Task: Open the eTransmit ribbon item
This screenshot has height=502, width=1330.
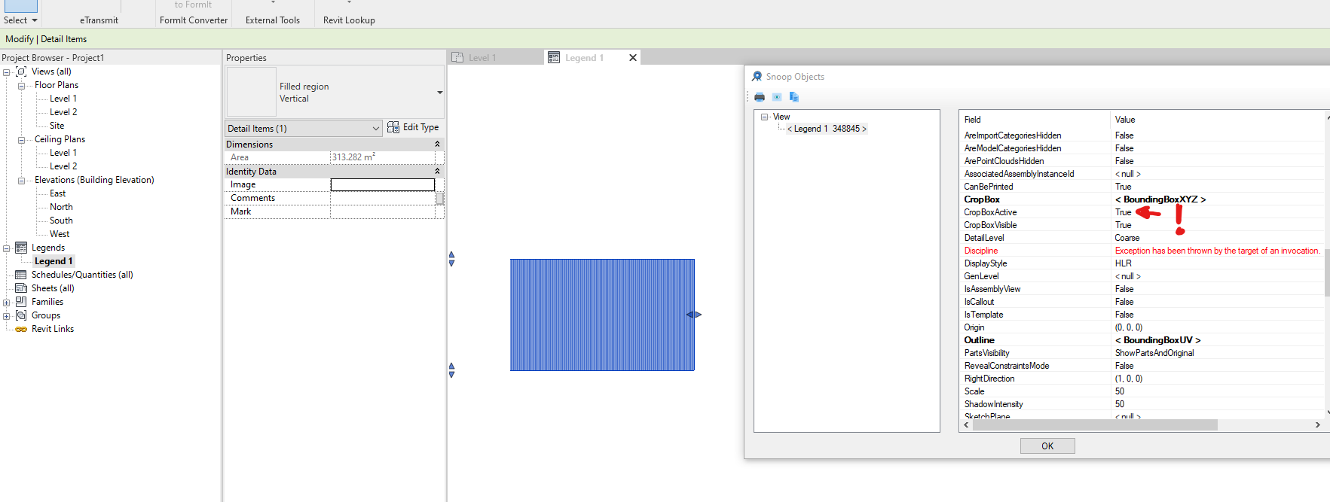Action: pyautogui.click(x=99, y=20)
